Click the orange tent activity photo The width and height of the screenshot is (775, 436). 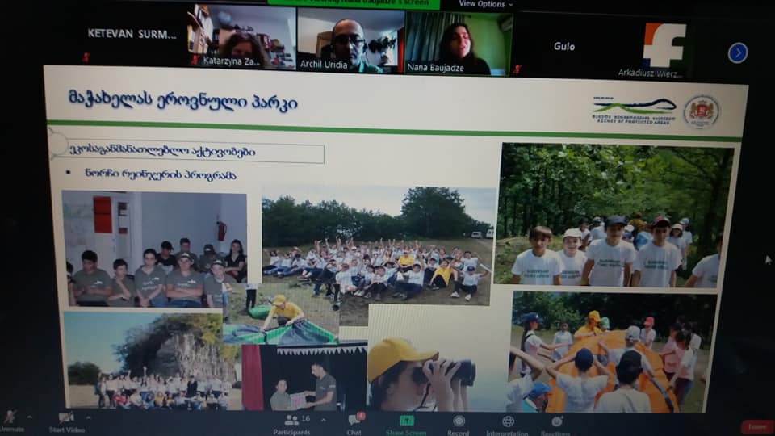pos(612,352)
